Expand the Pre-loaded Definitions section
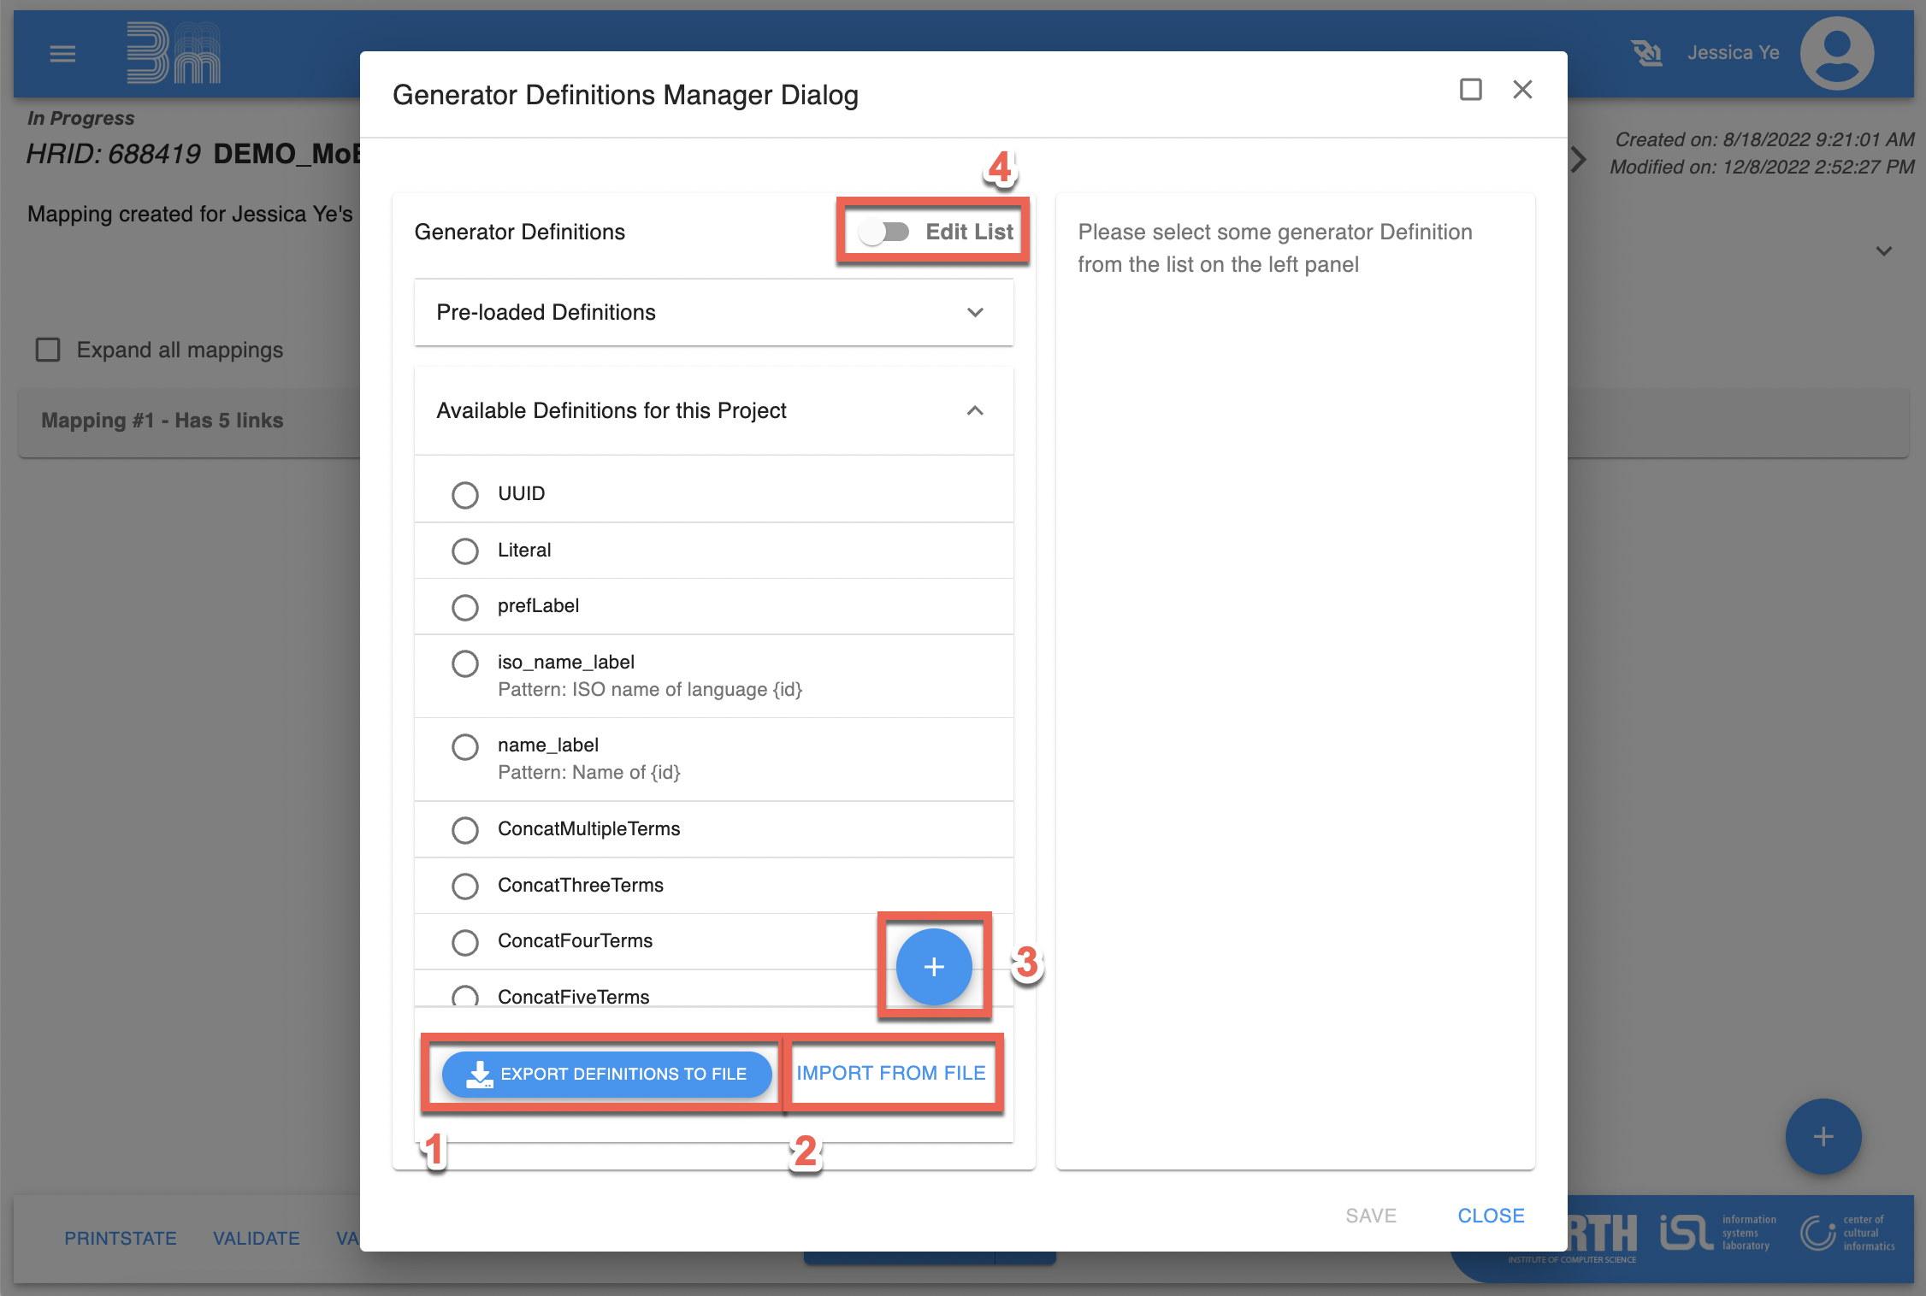1926x1296 pixels. pos(975,312)
